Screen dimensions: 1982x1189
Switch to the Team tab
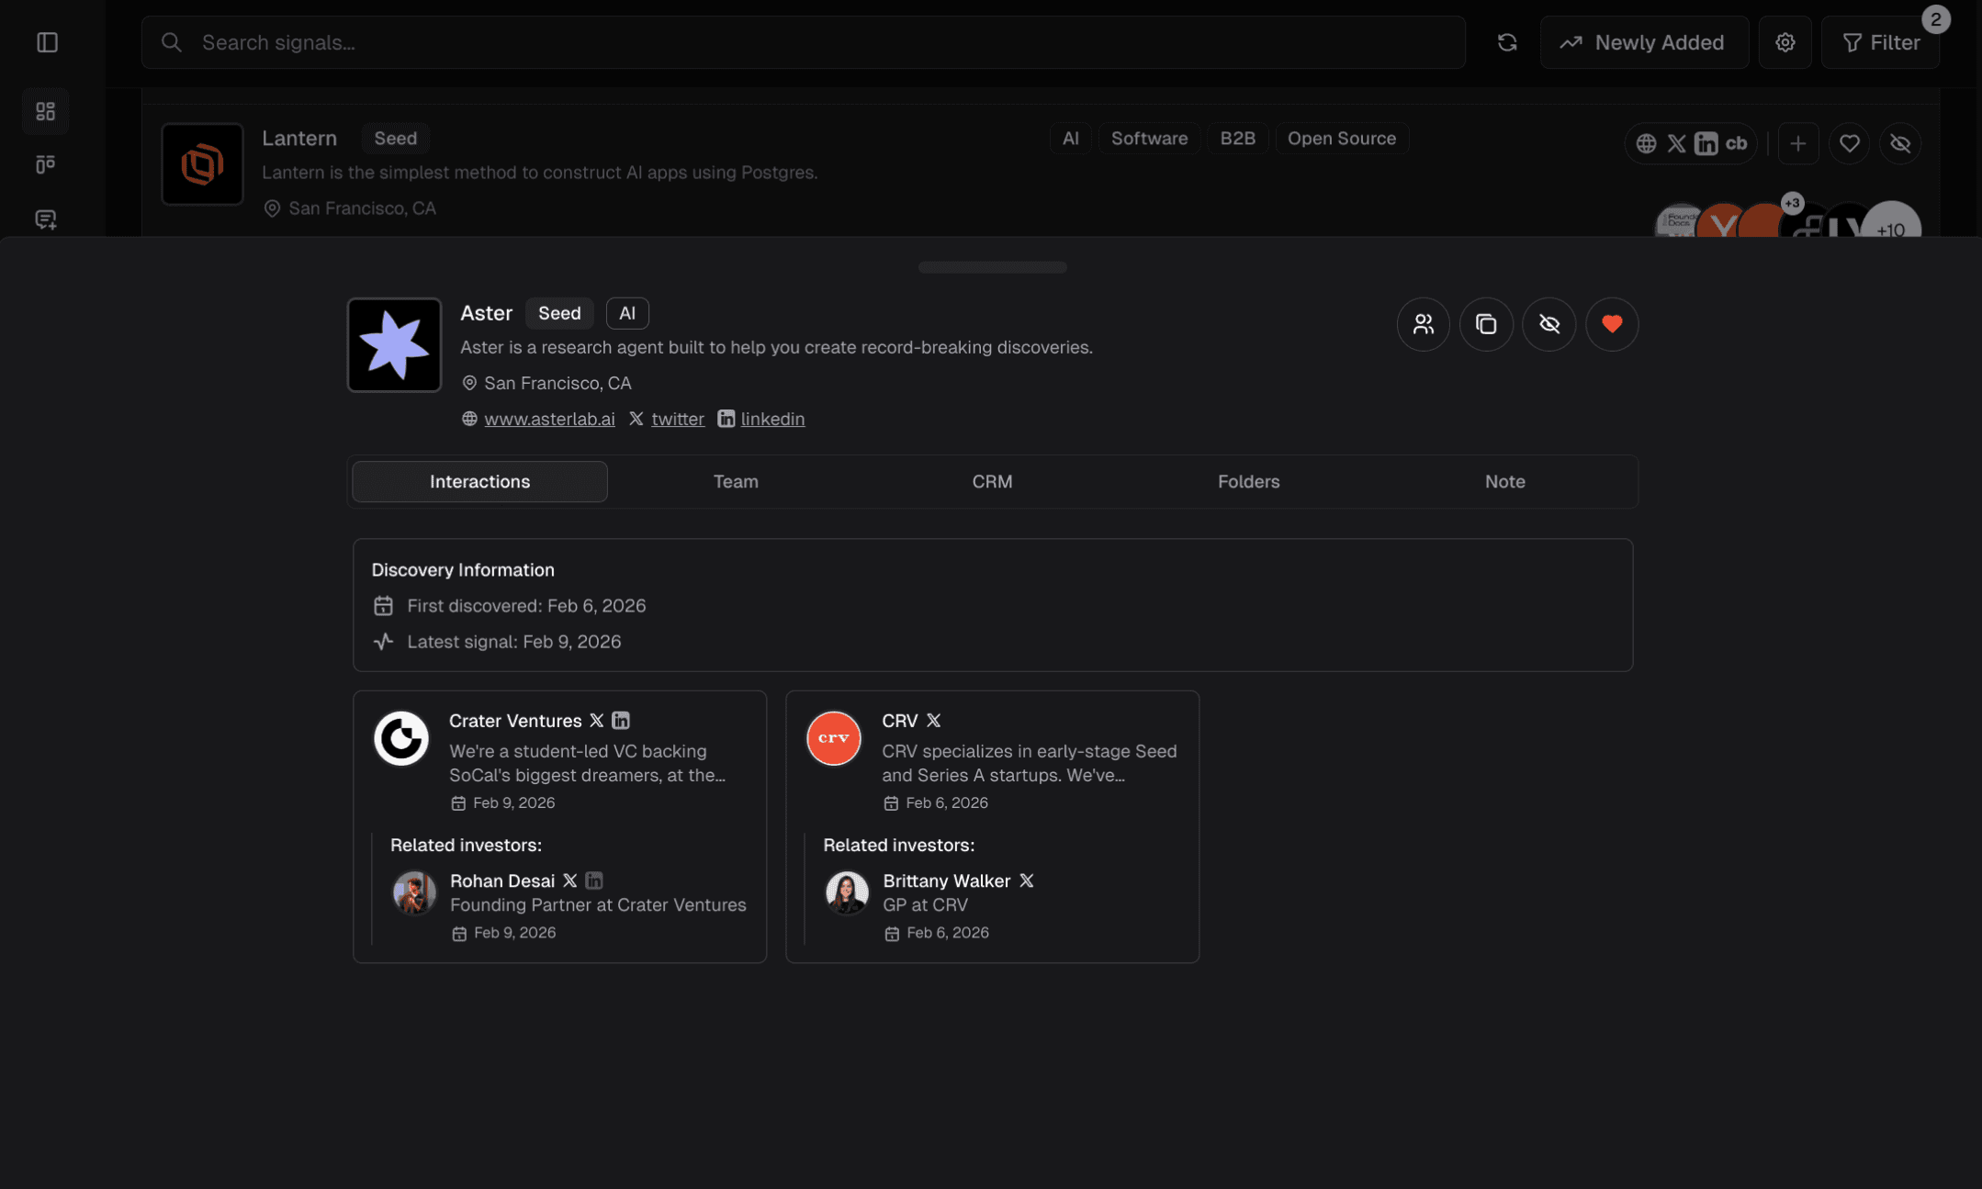736,481
